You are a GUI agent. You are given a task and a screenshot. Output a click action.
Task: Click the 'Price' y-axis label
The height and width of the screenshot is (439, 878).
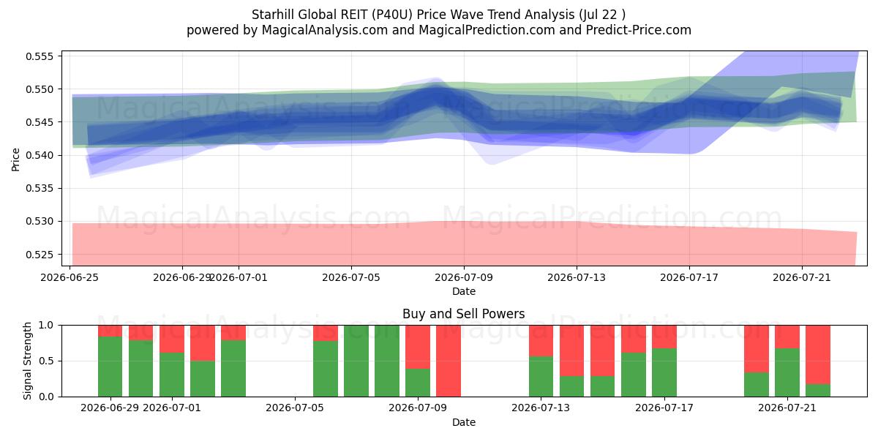pos(15,158)
